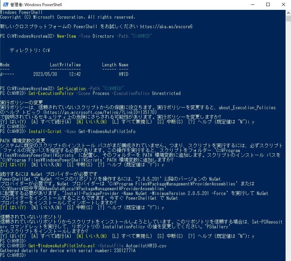Click the Set-ExecutionPolicy command text
The height and width of the screenshot is (261, 291).
coord(51,93)
